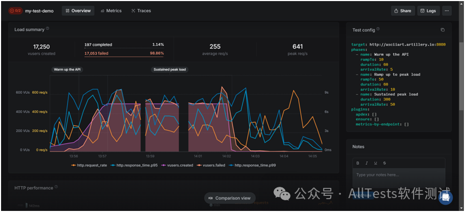
Task: Click the HTTP performance help icon
Action: pyautogui.click(x=56, y=187)
